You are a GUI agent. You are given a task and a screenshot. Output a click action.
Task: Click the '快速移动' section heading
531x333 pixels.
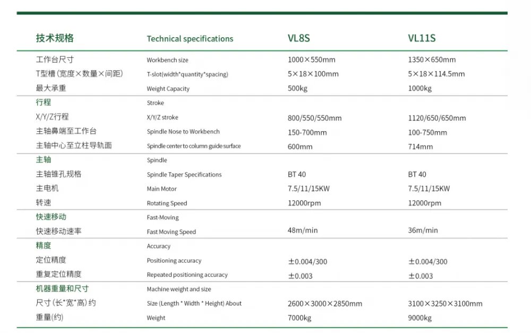coord(51,217)
